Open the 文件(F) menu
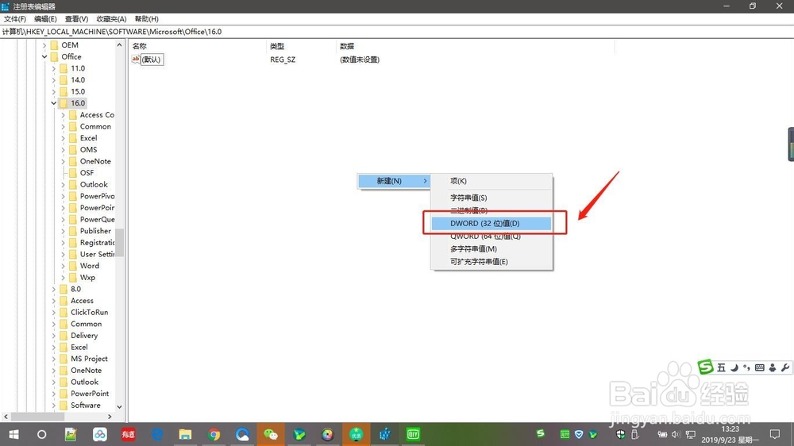The height and width of the screenshot is (446, 794). coord(14,19)
